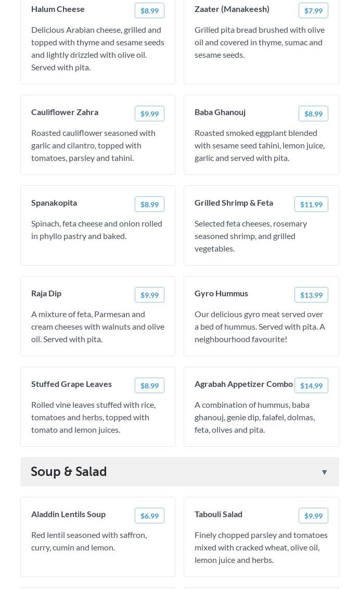Click the Tabouli Salad item title
The height and width of the screenshot is (589, 359).
pyautogui.click(x=219, y=514)
